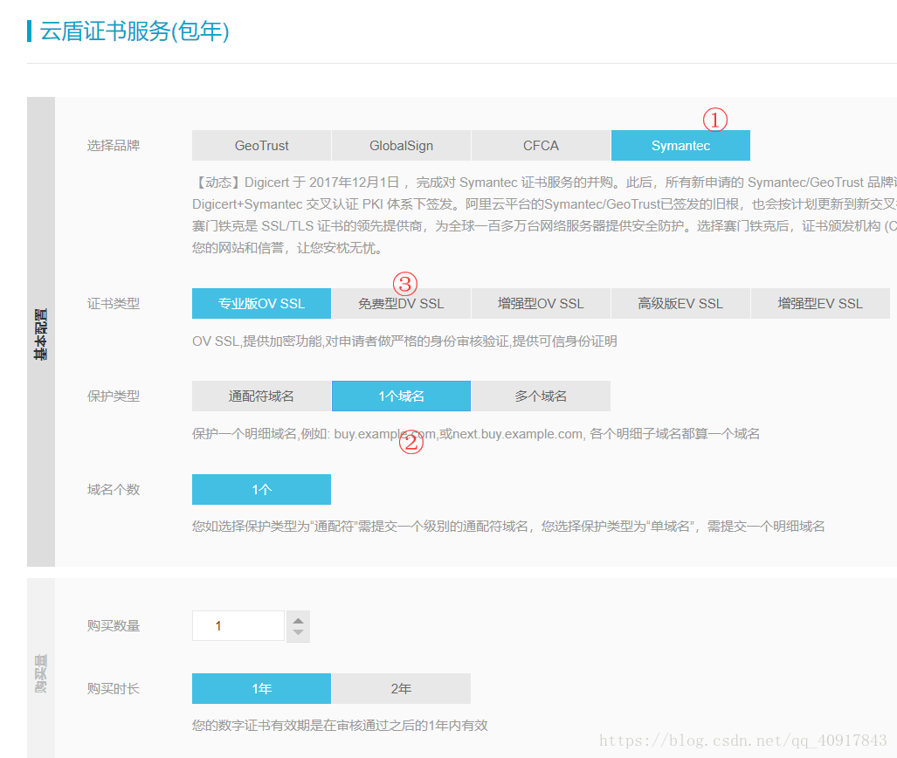The image size is (897, 758).
Task: Click the buy.example.com domain example text
Action: click(476, 434)
